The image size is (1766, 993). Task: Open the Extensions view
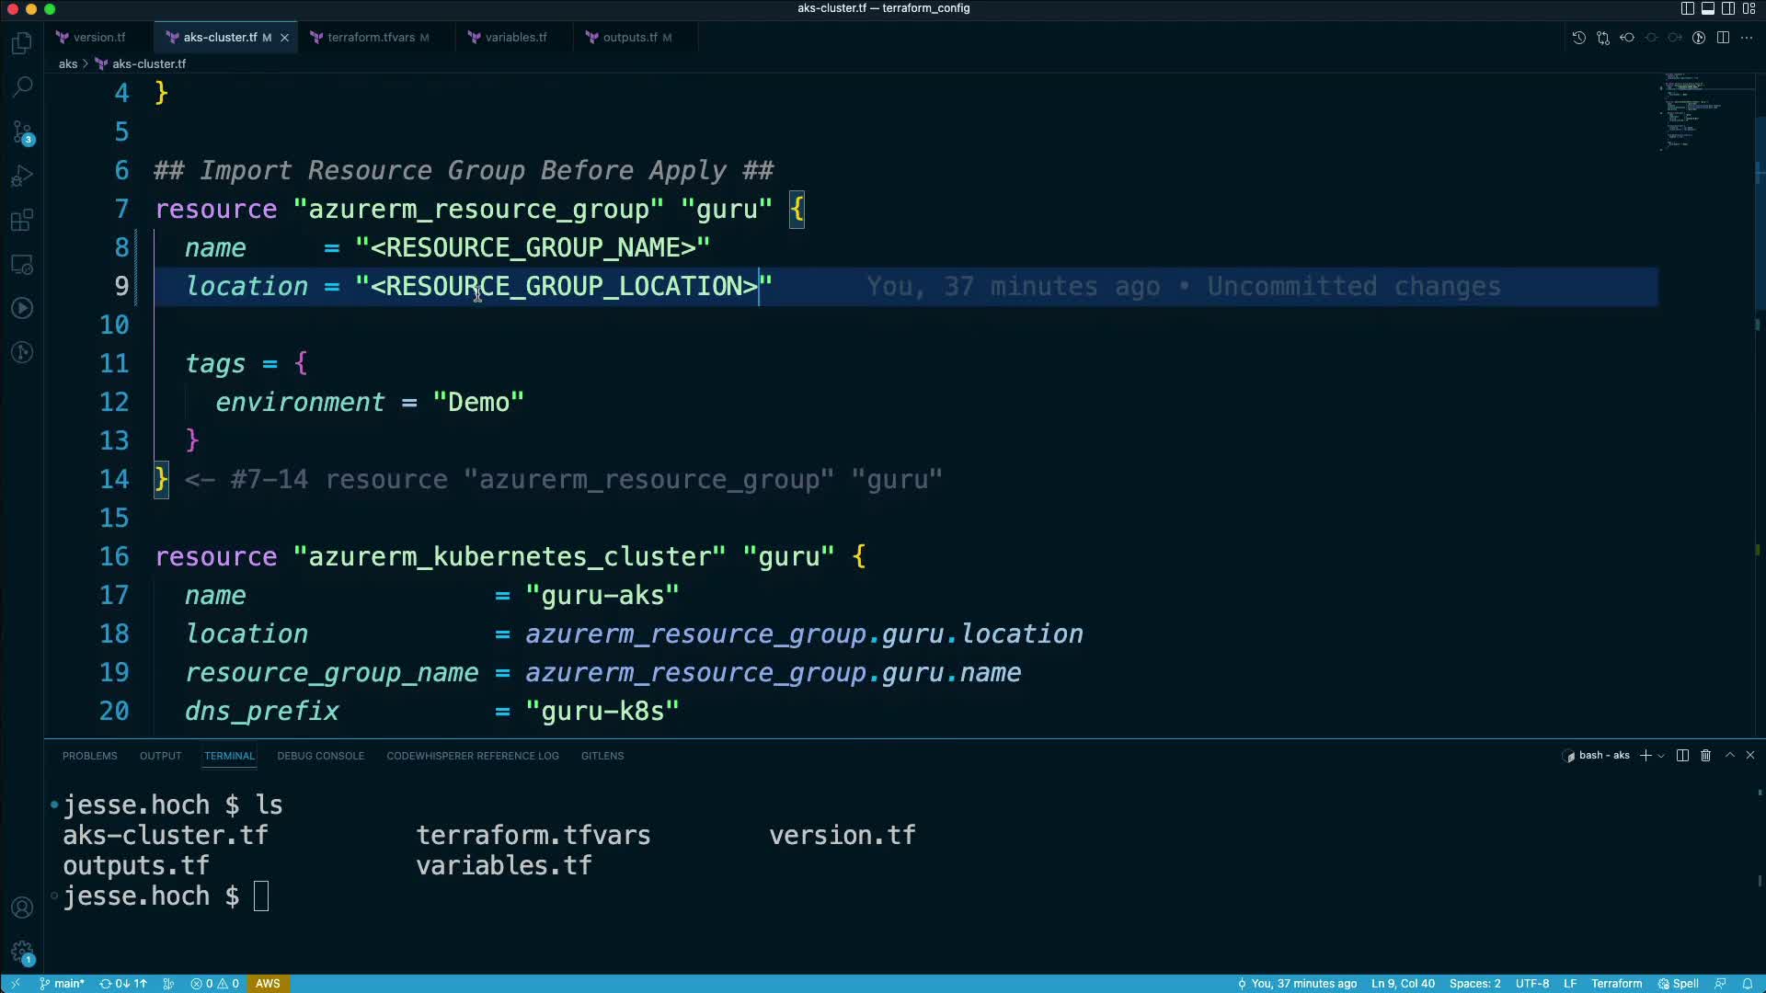(22, 220)
